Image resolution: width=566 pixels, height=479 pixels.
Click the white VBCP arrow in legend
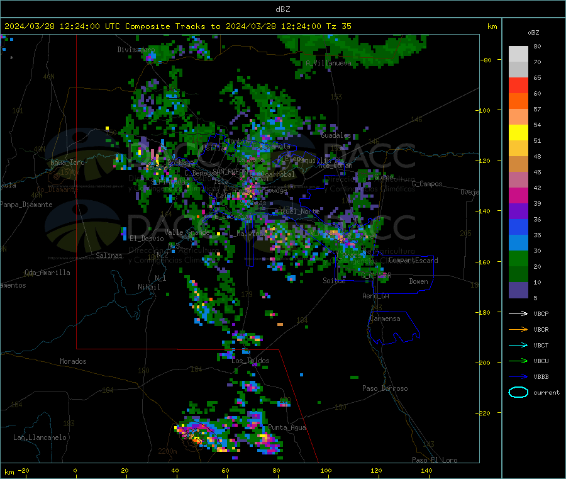[518, 313]
